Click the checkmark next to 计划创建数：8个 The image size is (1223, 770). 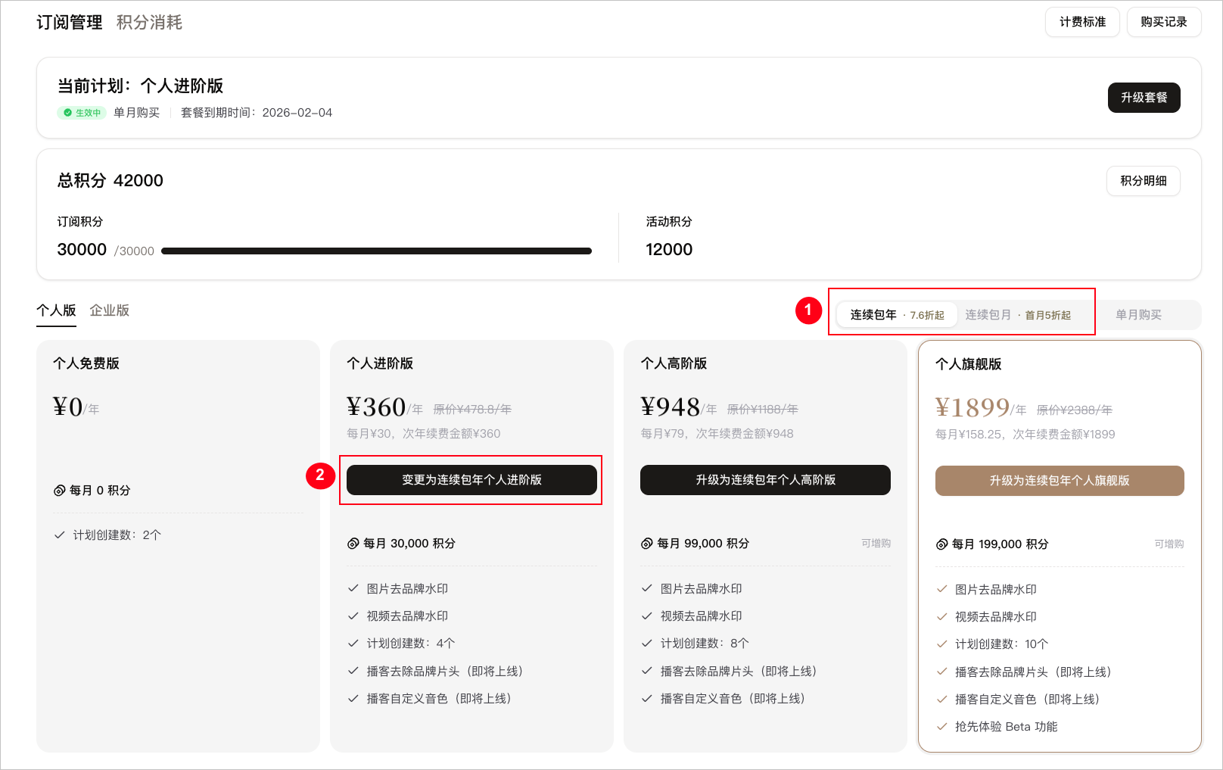[646, 644]
